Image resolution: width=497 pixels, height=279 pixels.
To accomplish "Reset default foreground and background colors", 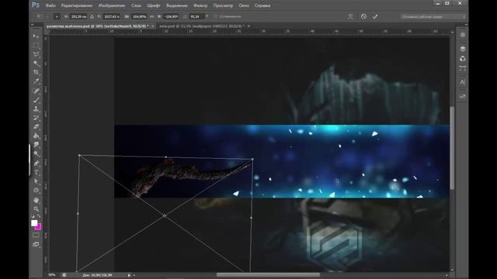I will click(33, 216).
